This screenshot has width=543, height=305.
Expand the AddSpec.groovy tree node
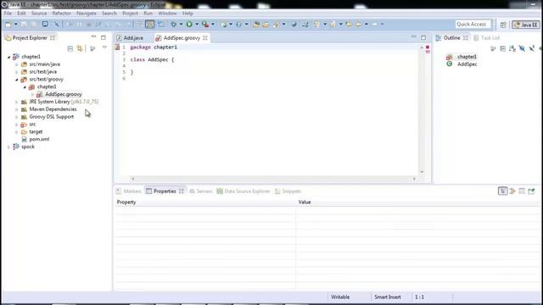click(32, 94)
